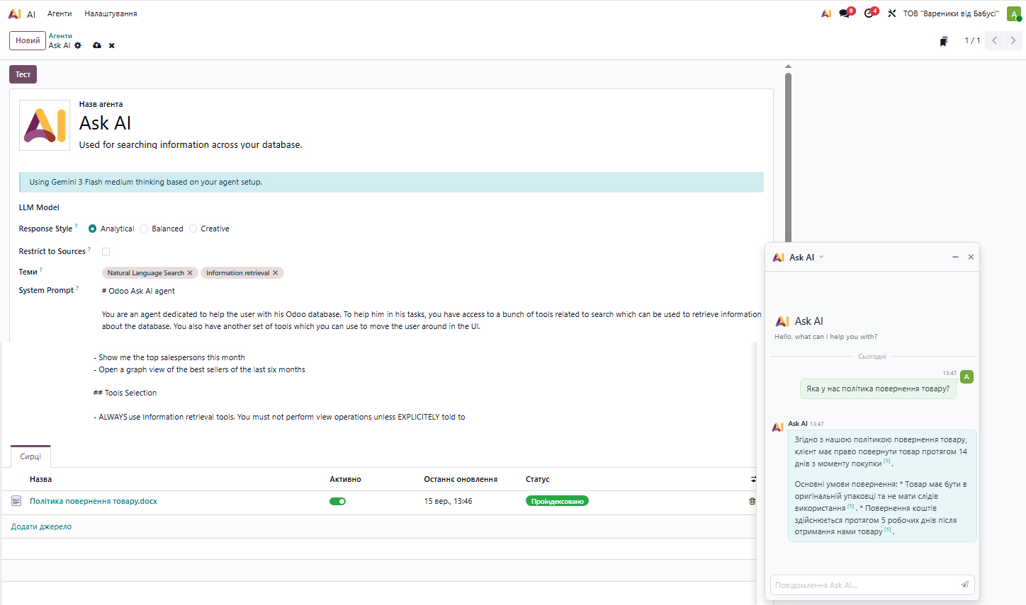
Task: Select the Creative response style
Action: coord(193,229)
